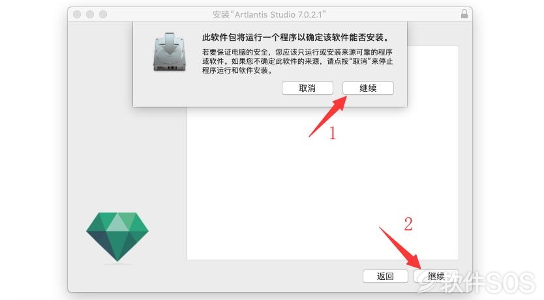The image size is (544, 300).
Task: Click the red number 1 annotation
Action: [x=333, y=133]
